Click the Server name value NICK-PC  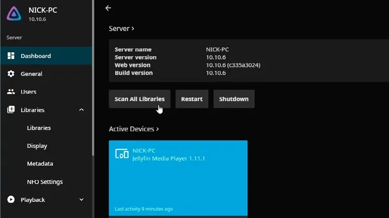click(217, 49)
